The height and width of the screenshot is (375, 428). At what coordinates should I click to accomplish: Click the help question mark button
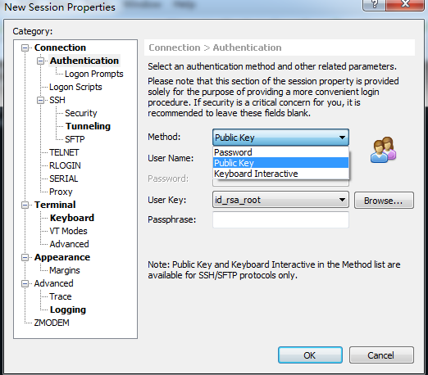[x=374, y=5]
